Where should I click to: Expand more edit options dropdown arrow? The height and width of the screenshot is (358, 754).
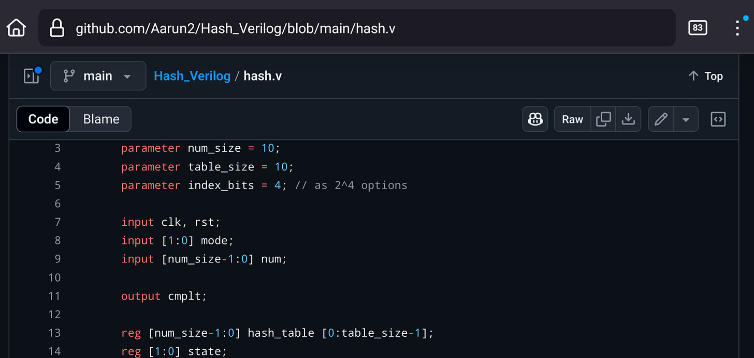[x=686, y=119]
